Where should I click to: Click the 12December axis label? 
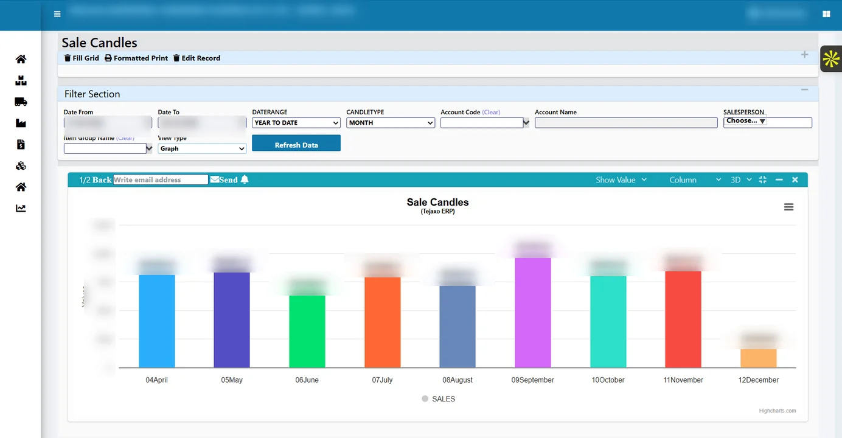pos(759,380)
